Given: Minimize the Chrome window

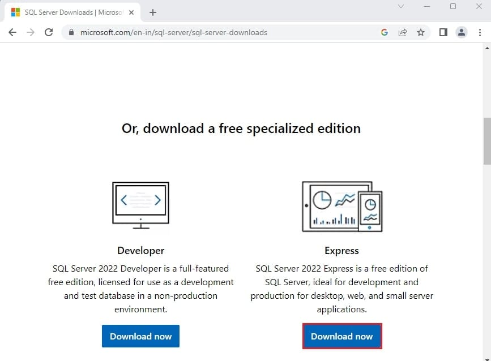Looking at the screenshot, I should (x=427, y=6).
